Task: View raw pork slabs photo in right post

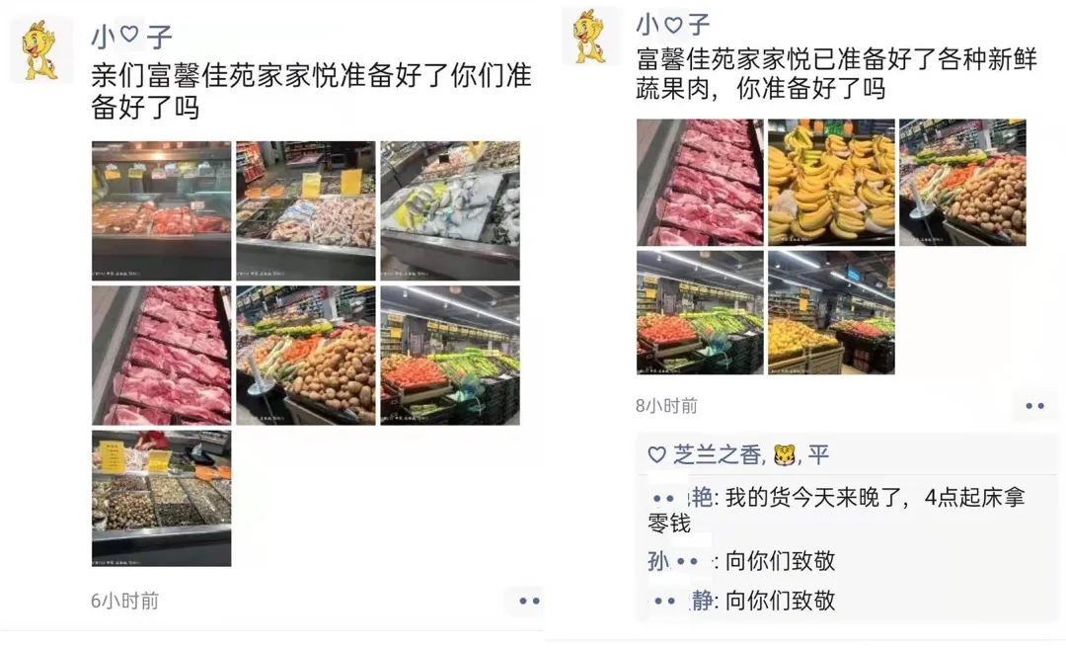Action: coord(700,183)
